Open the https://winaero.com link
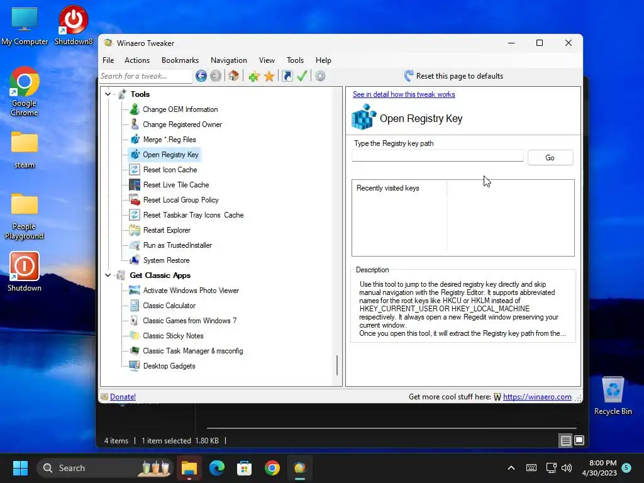This screenshot has width=644, height=483. pos(537,397)
